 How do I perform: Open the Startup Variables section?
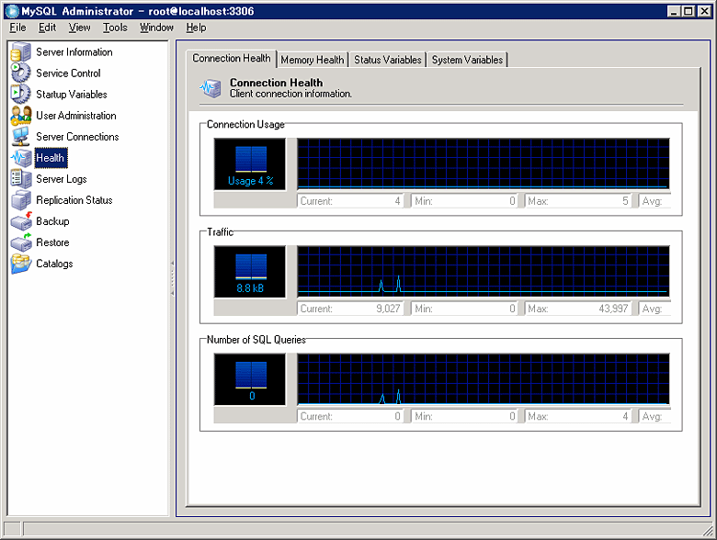pyautogui.click(x=72, y=94)
